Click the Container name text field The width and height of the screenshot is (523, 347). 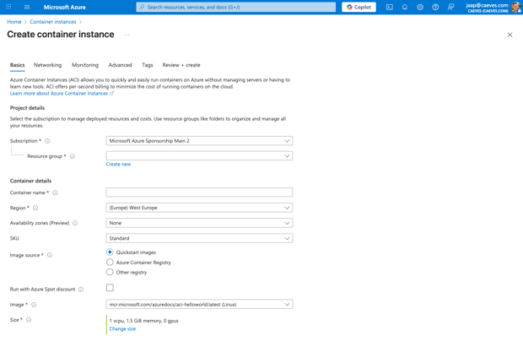199,192
